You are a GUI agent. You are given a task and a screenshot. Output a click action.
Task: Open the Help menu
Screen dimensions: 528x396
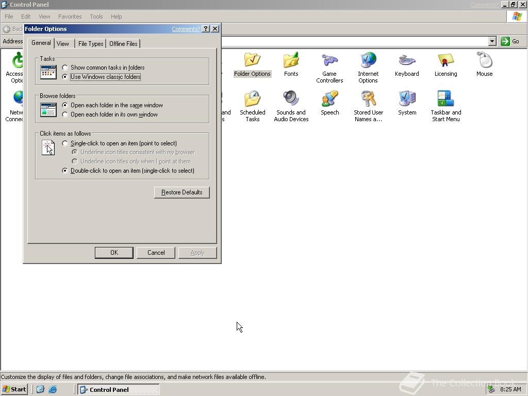[117, 16]
